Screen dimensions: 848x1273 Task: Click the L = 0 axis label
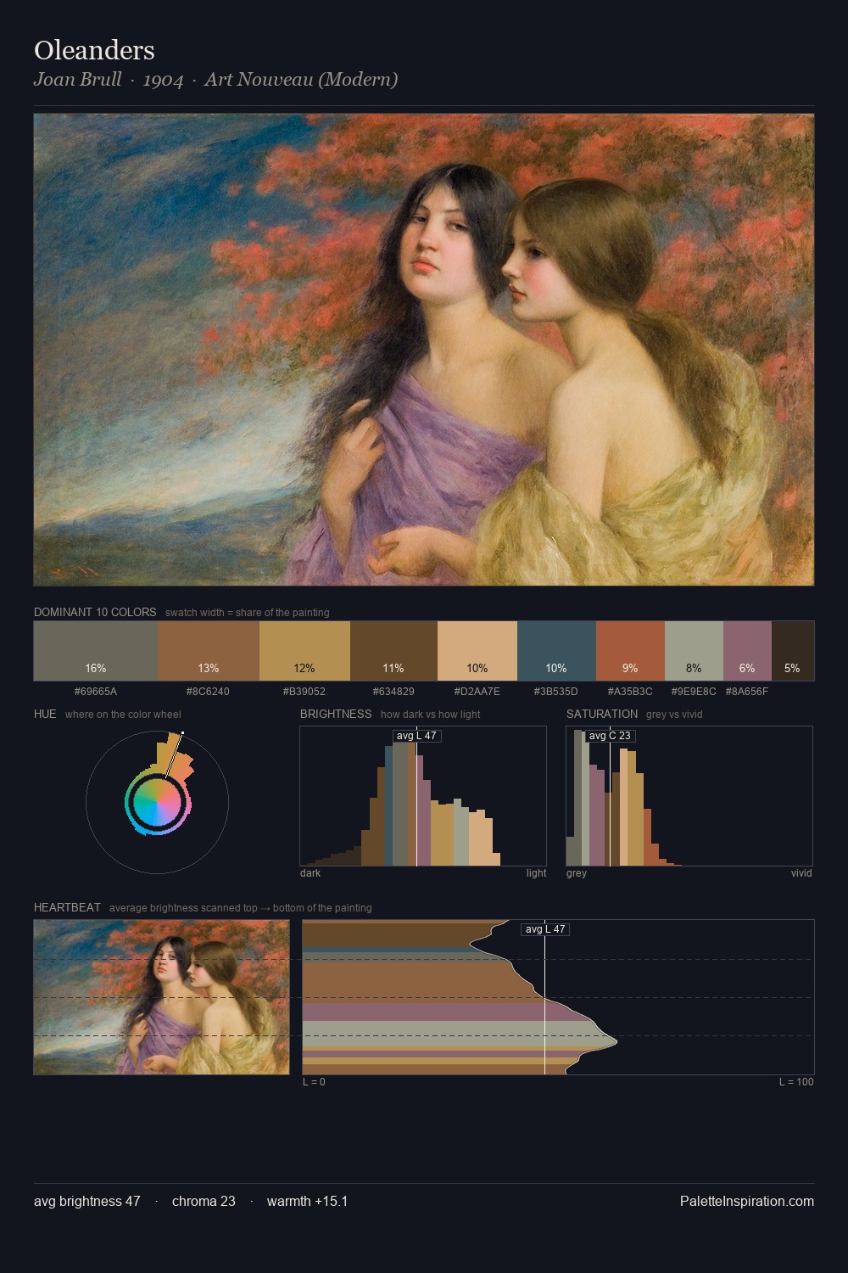pyautogui.click(x=314, y=1082)
